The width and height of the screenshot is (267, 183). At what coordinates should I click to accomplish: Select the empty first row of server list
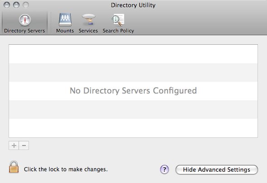pos(133,54)
